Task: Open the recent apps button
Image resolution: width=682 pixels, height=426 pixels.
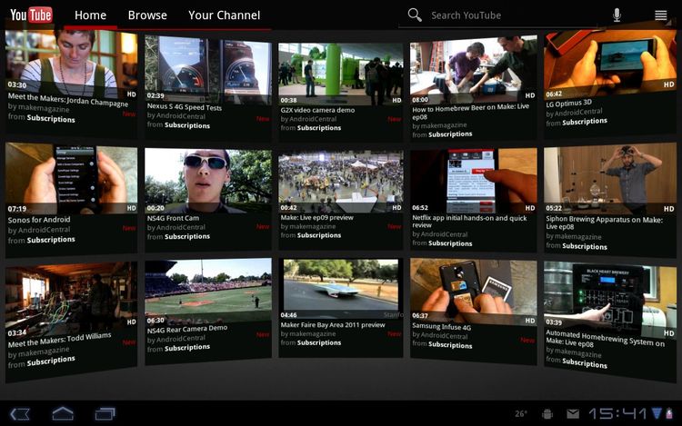Action: coord(105,413)
